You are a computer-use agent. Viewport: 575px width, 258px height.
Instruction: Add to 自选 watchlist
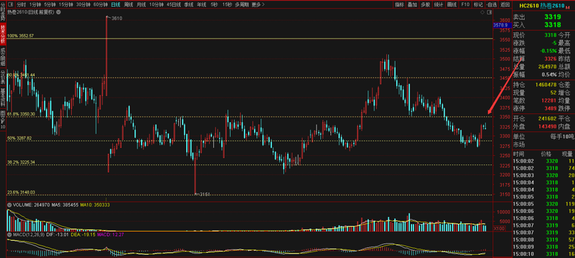click(491, 5)
